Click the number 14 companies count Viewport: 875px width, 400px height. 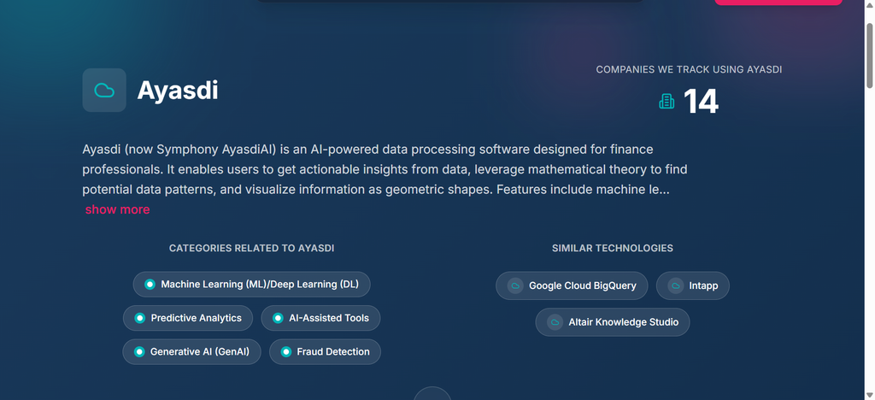701,102
